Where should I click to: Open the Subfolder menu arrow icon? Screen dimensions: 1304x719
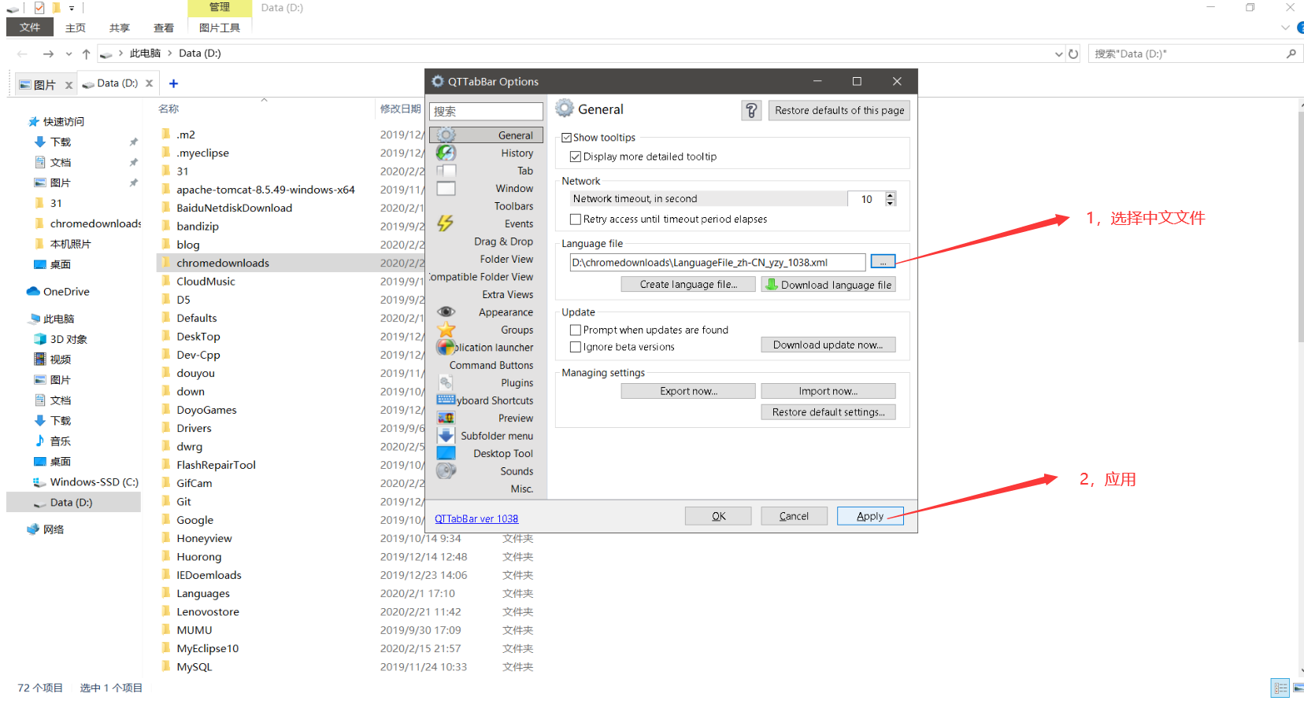click(446, 435)
